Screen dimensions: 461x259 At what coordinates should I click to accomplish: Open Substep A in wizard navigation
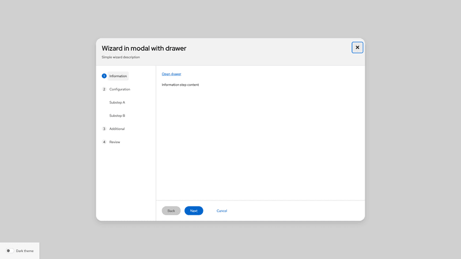117,102
